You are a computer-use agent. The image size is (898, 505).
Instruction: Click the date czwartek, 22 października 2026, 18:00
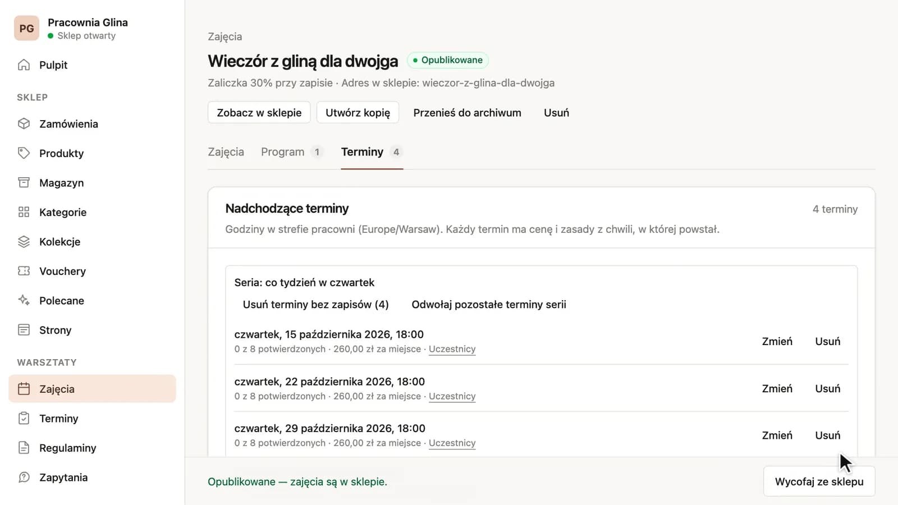click(329, 382)
